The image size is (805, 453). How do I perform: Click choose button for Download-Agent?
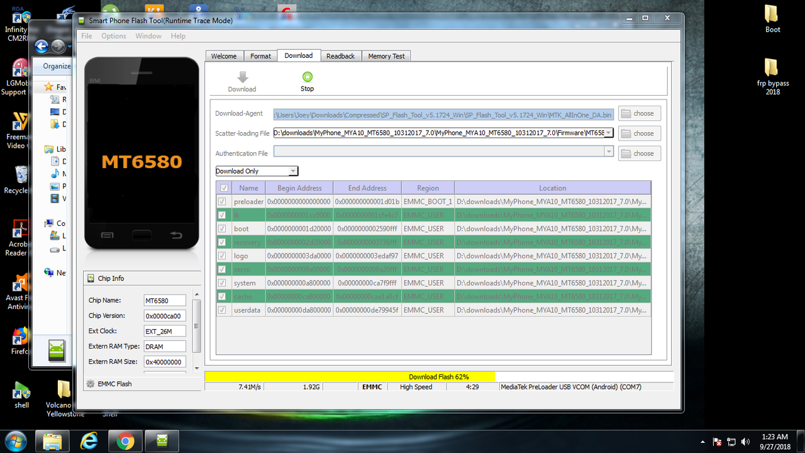coord(640,113)
